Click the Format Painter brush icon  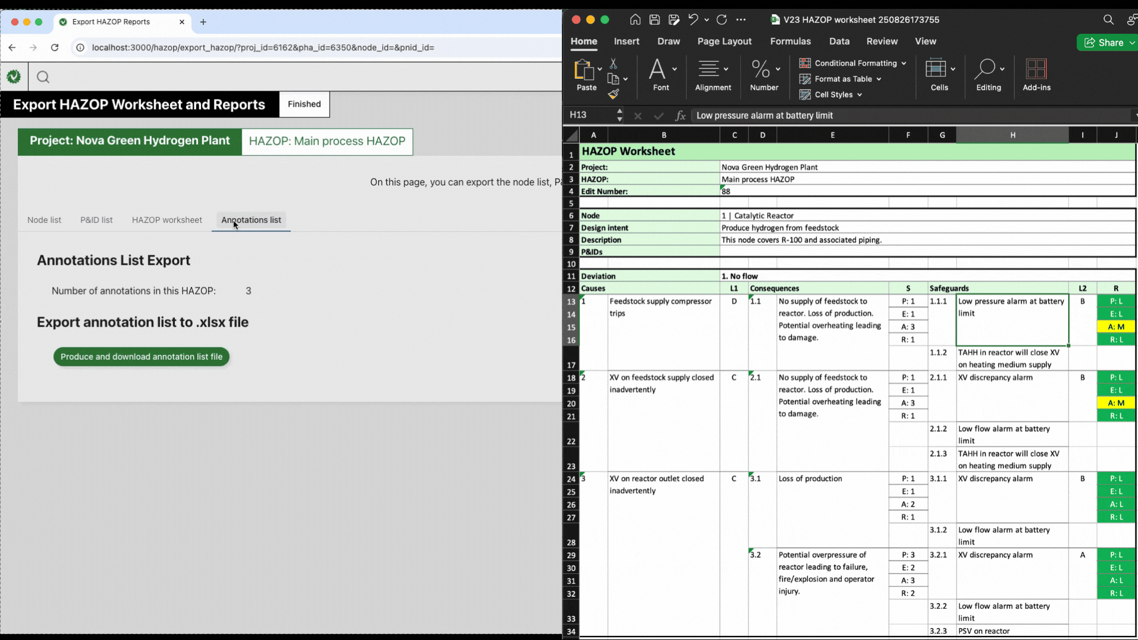(613, 94)
